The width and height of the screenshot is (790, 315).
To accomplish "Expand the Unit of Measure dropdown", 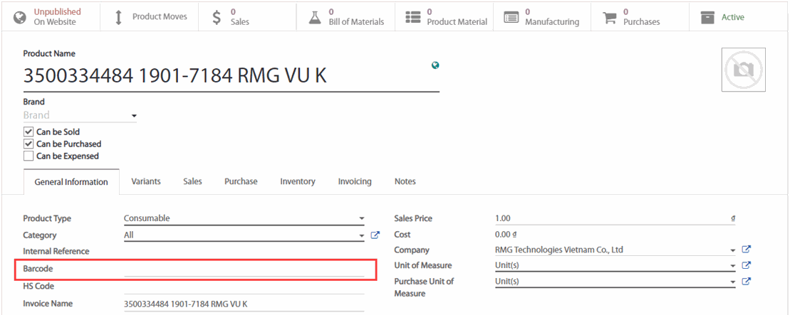I will [x=732, y=266].
